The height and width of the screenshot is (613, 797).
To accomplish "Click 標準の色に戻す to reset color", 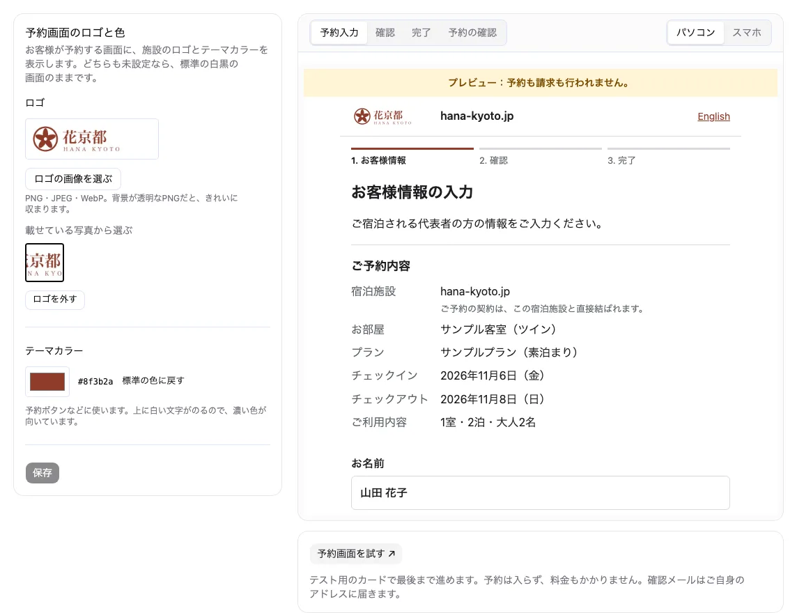I will click(x=153, y=381).
